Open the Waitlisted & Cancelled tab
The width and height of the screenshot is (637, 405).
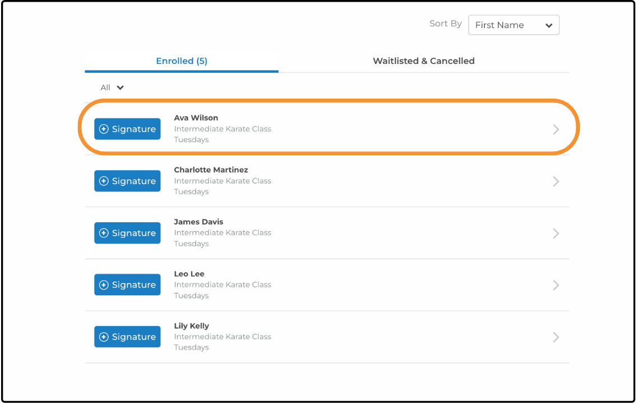point(424,61)
